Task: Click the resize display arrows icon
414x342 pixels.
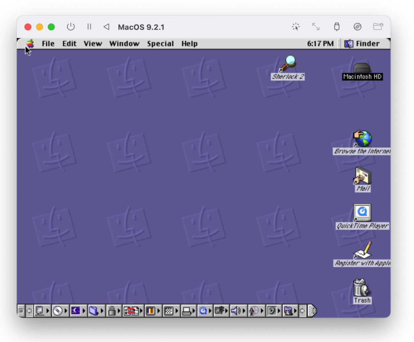Action: coord(316,27)
